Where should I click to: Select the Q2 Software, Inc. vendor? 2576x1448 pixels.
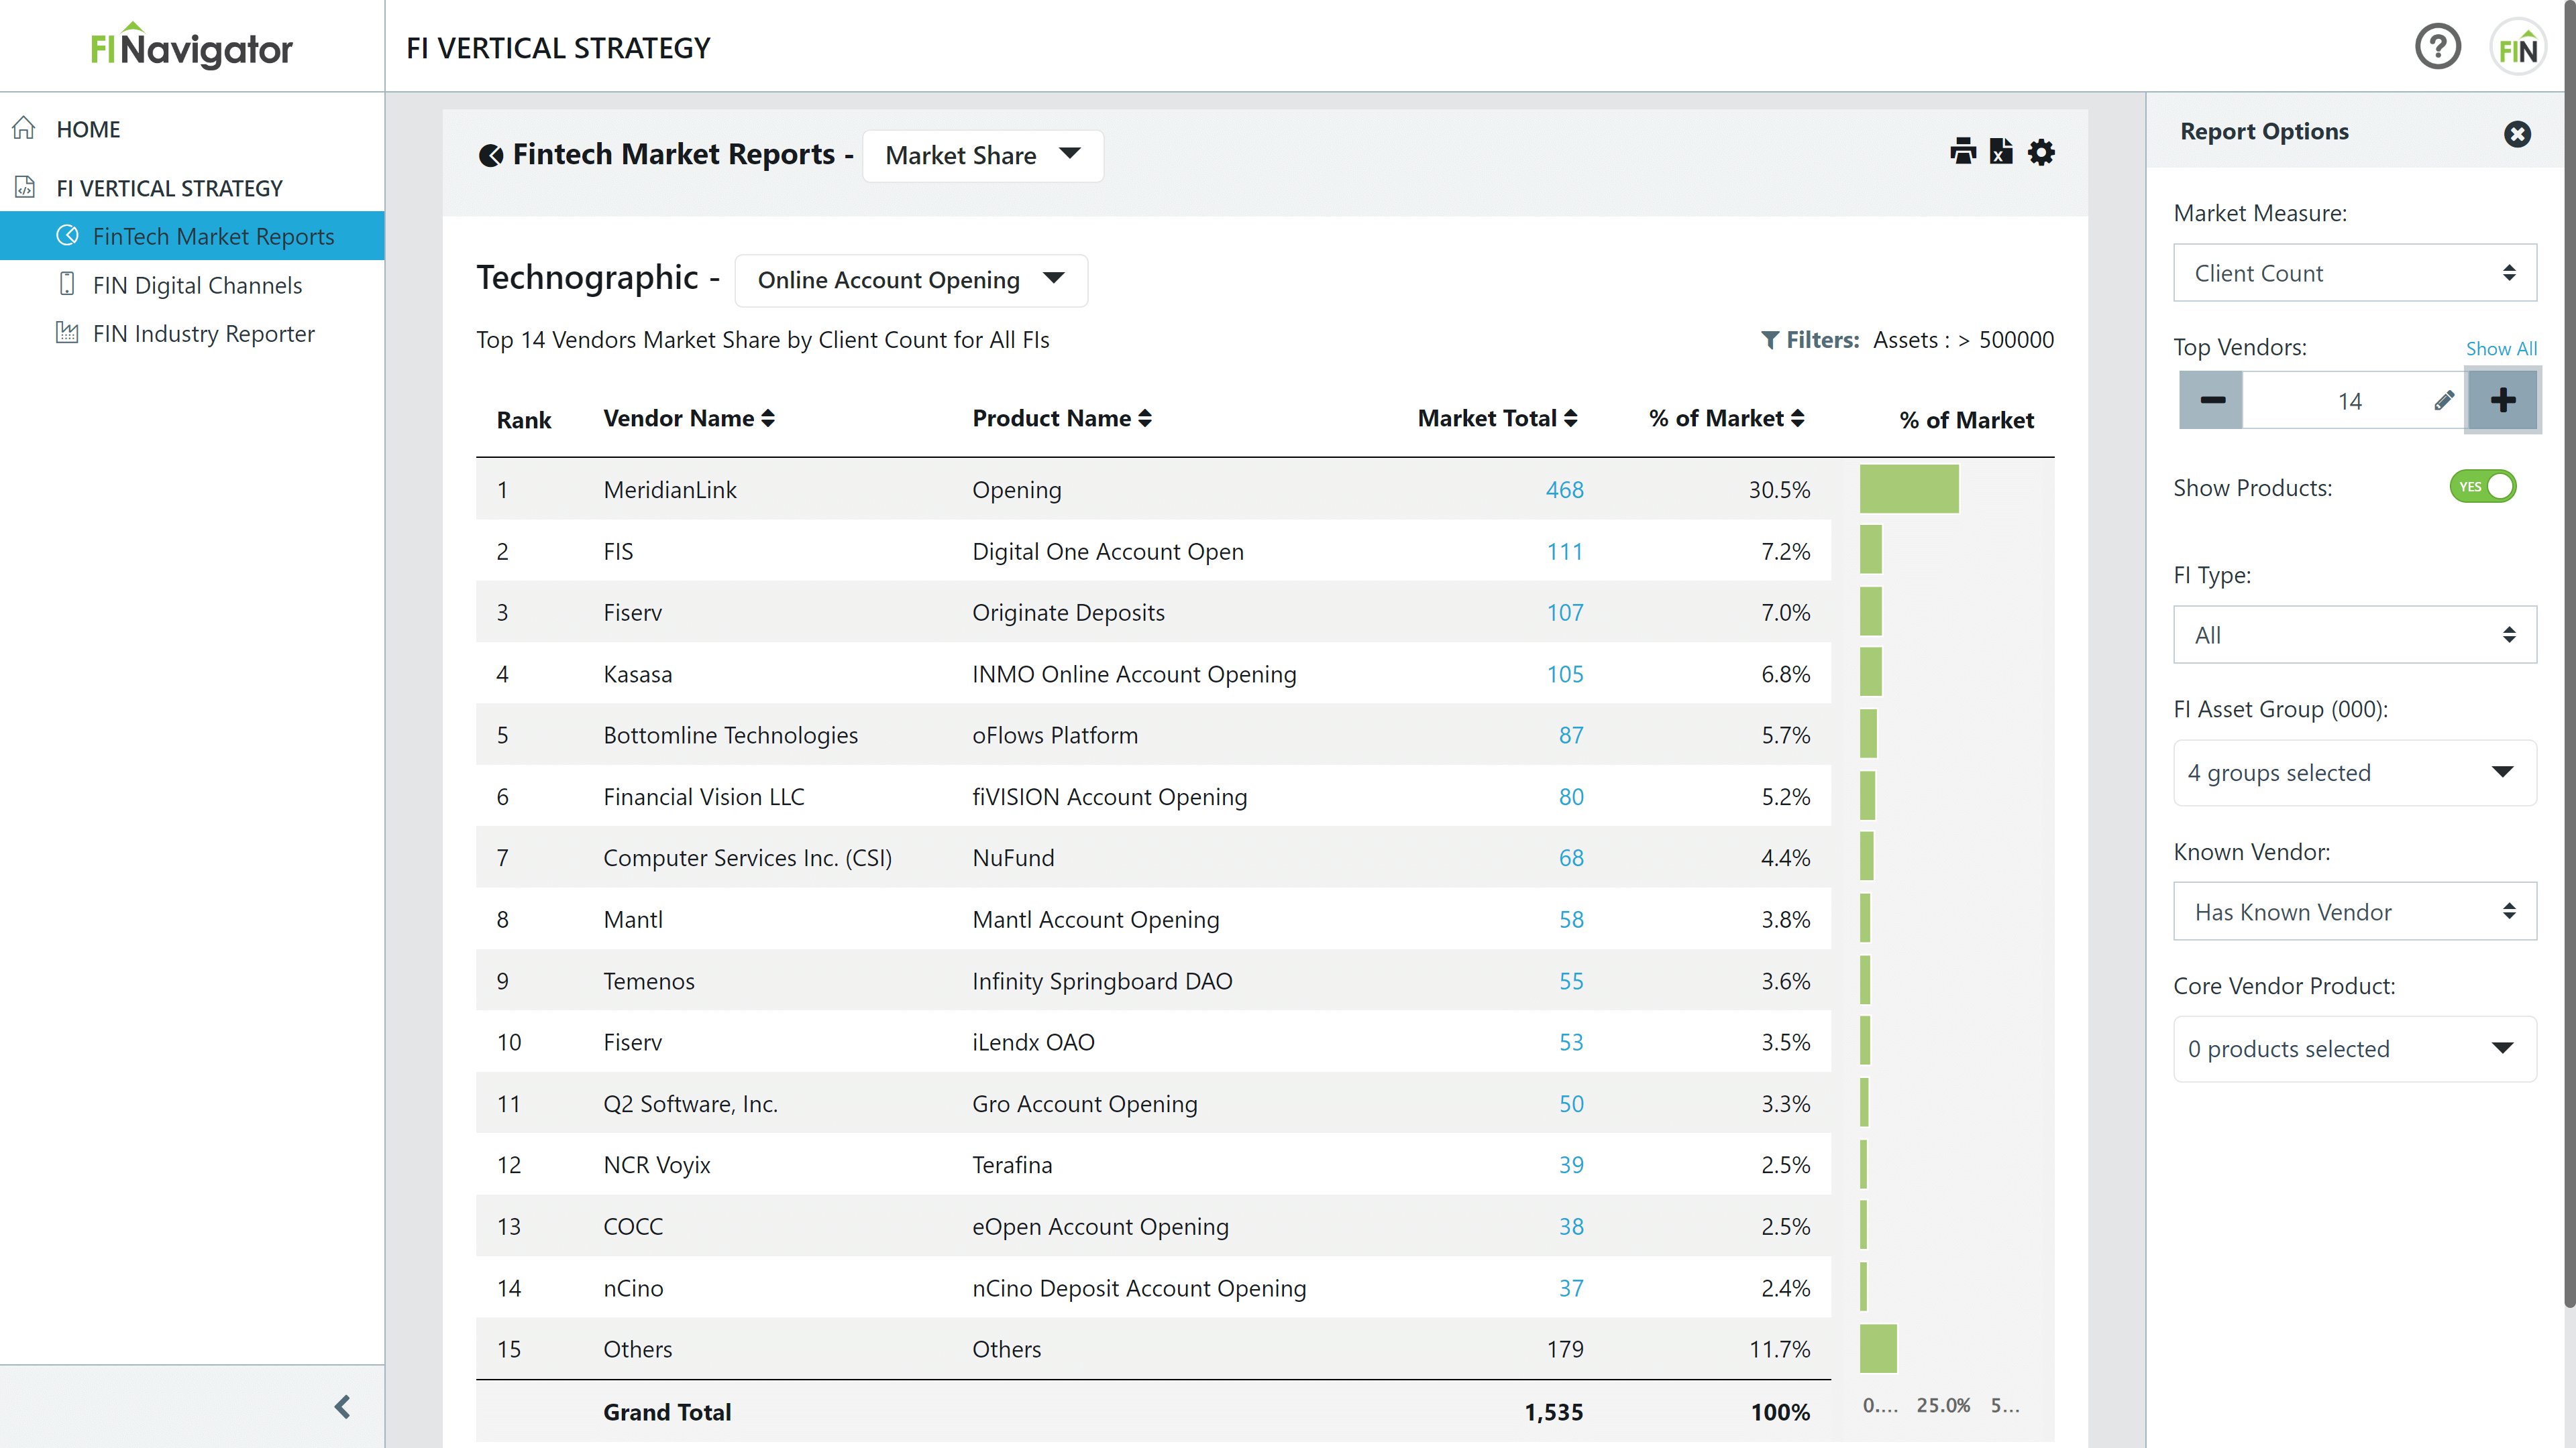[x=690, y=1104]
